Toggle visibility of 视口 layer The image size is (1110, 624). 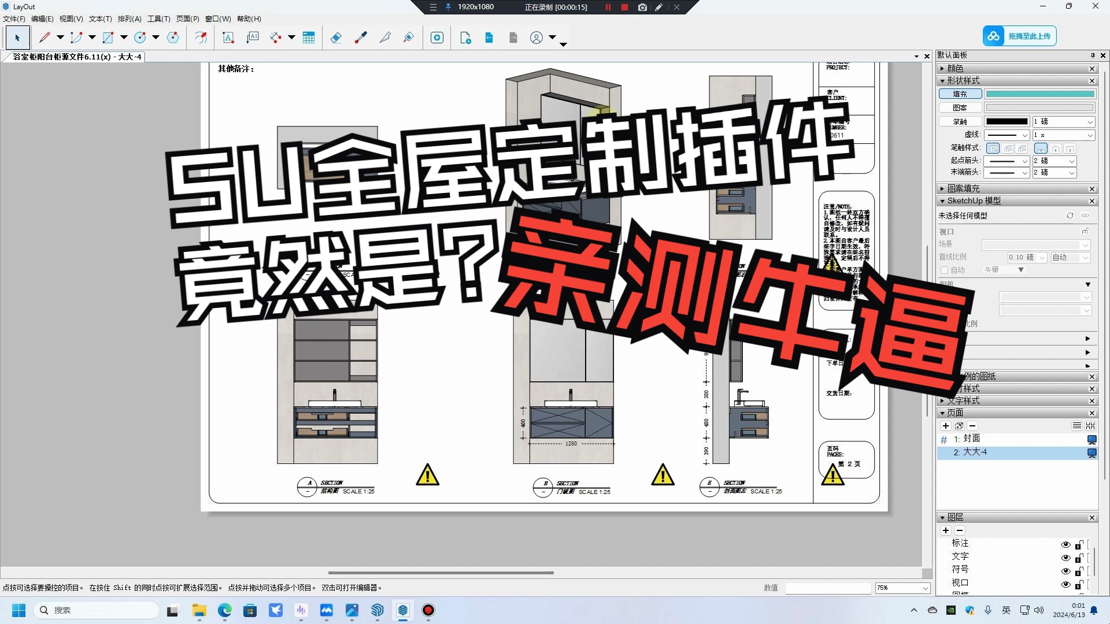coord(1065,584)
